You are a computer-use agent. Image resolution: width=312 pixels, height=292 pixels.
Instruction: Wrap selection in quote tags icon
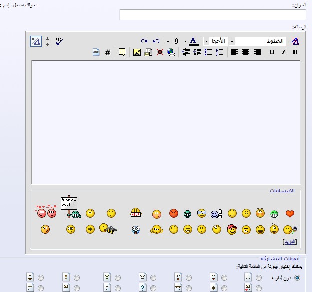tap(122, 52)
